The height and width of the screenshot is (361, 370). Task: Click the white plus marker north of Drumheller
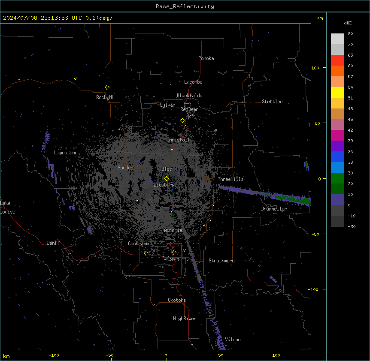pos(263,161)
